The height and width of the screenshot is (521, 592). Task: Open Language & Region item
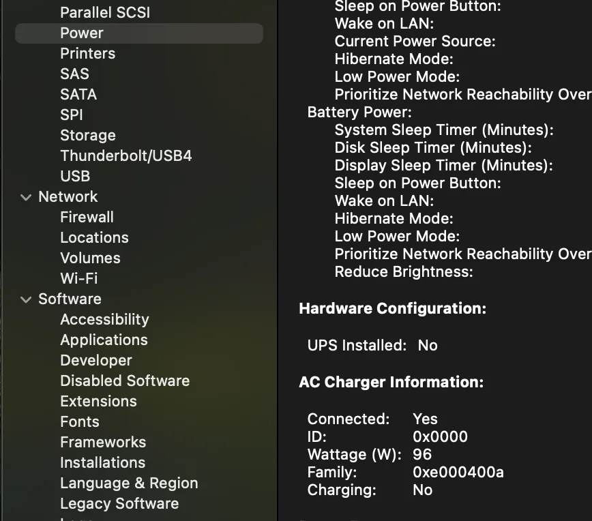point(129,483)
